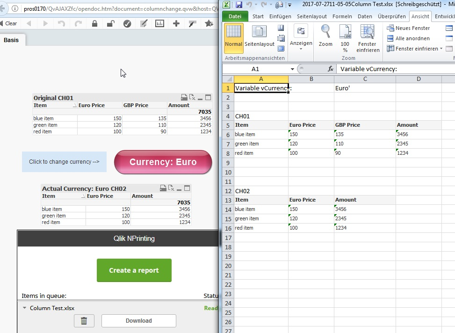Screen dimensions: 455x333
Task: Print the Original CH01 table
Action: pos(184,98)
